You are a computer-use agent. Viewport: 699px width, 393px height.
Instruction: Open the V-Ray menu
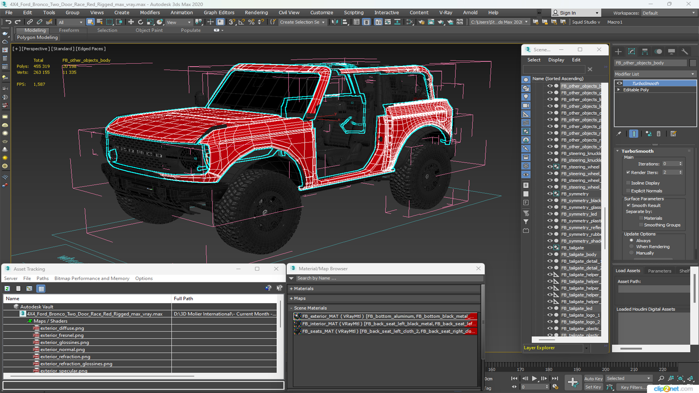coord(446,12)
